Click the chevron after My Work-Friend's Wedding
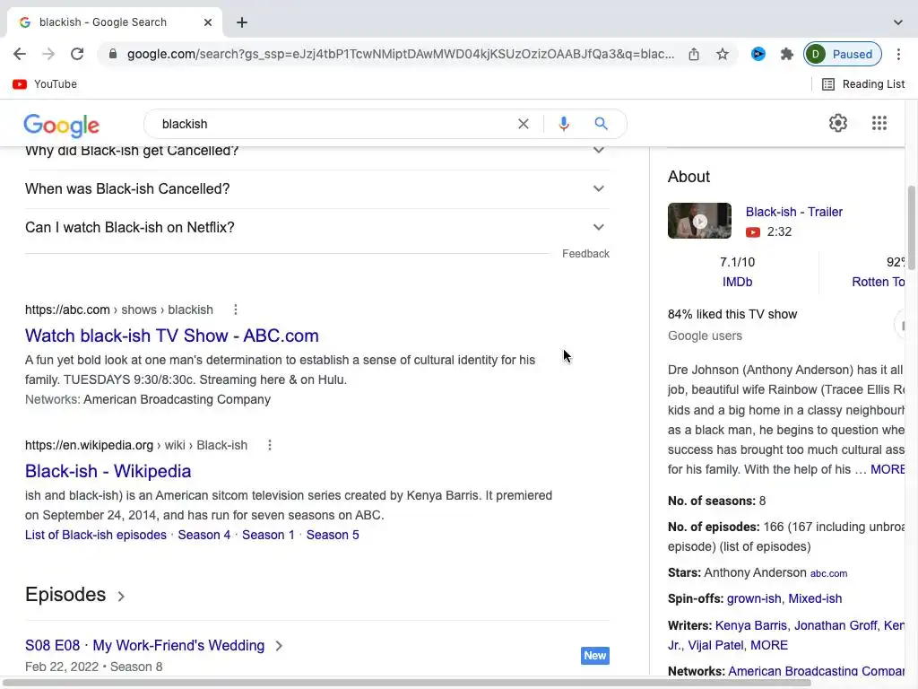 pos(280,646)
